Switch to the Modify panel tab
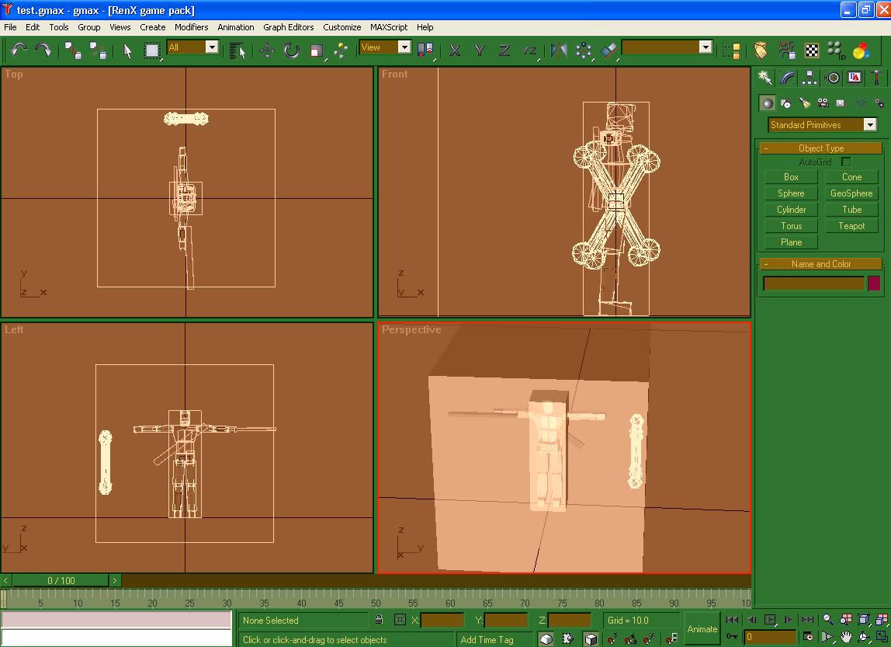891x647 pixels. pos(788,78)
